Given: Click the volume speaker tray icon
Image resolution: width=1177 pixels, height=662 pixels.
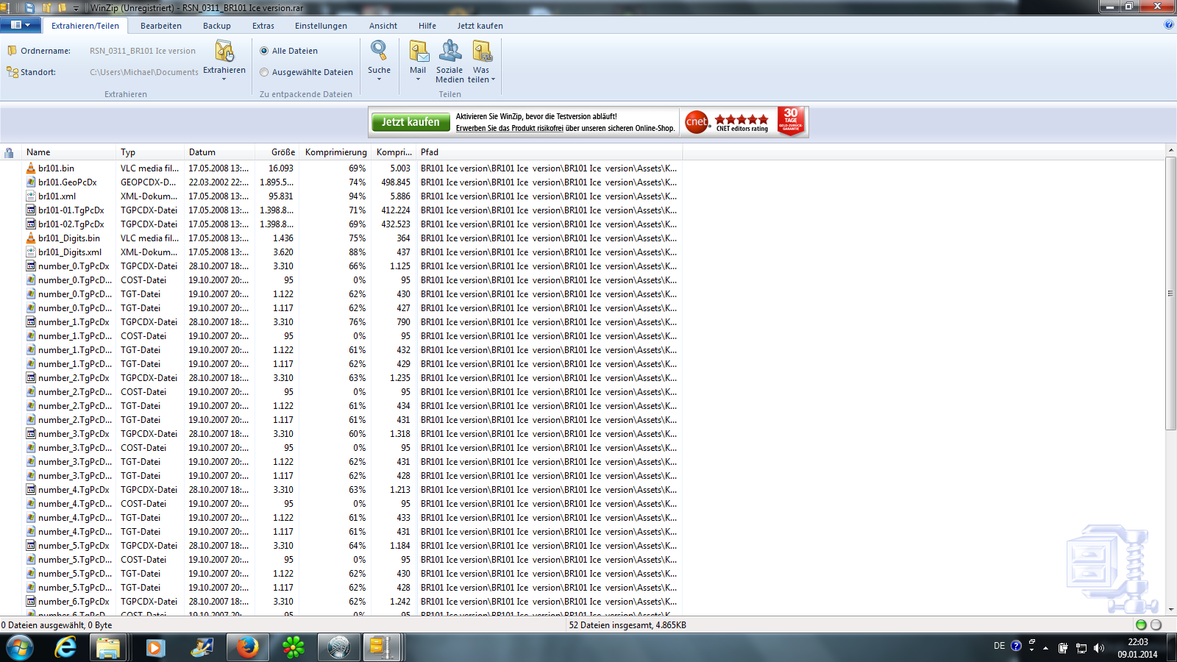Looking at the screenshot, I should point(1099,648).
